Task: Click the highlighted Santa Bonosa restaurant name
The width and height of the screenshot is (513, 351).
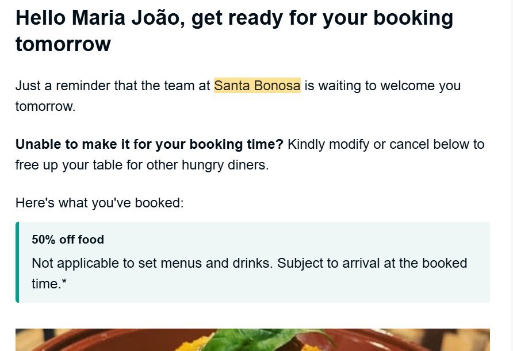Action: (257, 86)
